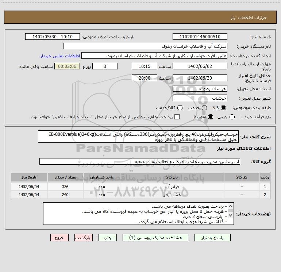Click the کد کالا column header
Viewport: 281px width, 272px height.
click(242, 177)
